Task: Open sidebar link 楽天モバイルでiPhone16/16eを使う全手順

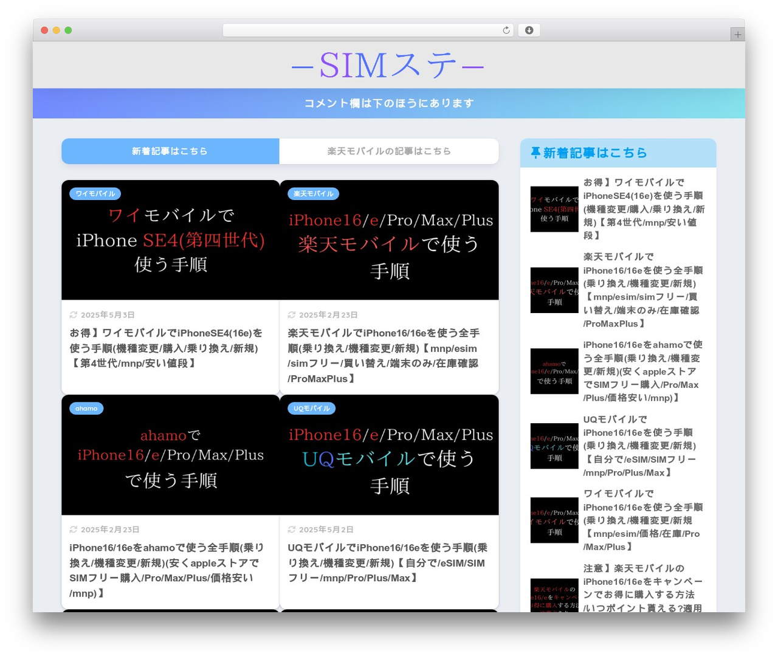Action: [x=643, y=290]
